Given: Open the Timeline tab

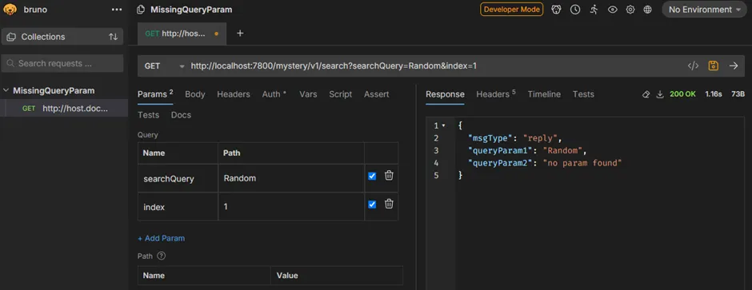Looking at the screenshot, I should pos(544,94).
